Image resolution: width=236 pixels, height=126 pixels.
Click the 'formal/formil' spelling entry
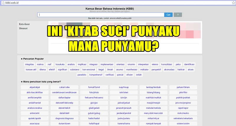pyautogui.click(x=94, y=87)
